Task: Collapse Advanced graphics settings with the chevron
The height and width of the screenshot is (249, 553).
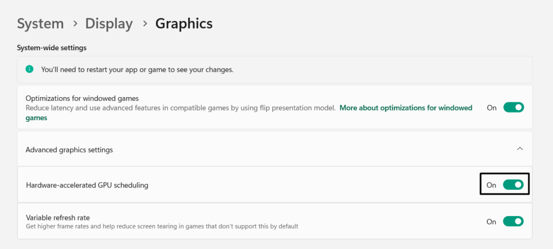Action: tap(520, 149)
